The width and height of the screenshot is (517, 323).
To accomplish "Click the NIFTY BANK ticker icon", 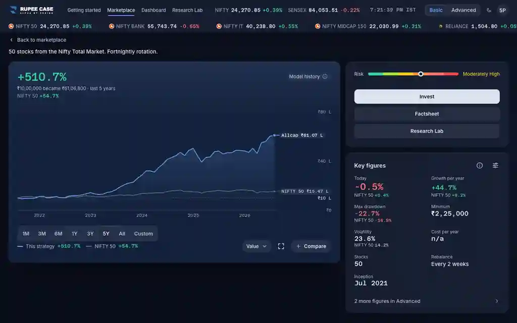I will [112, 26].
